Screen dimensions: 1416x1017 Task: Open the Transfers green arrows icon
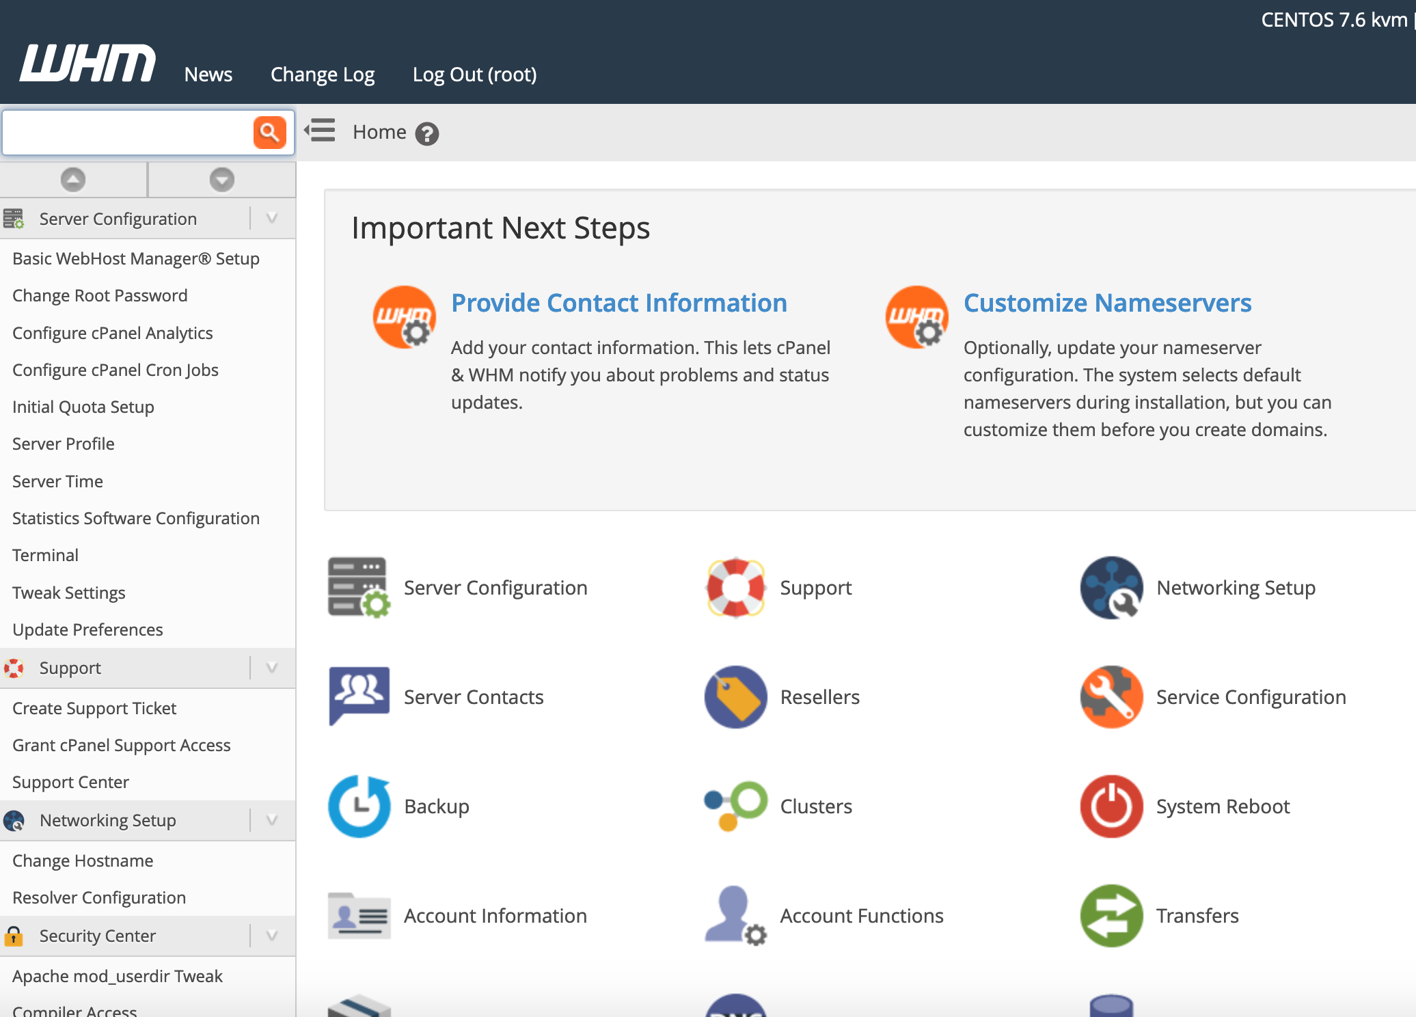click(x=1111, y=916)
